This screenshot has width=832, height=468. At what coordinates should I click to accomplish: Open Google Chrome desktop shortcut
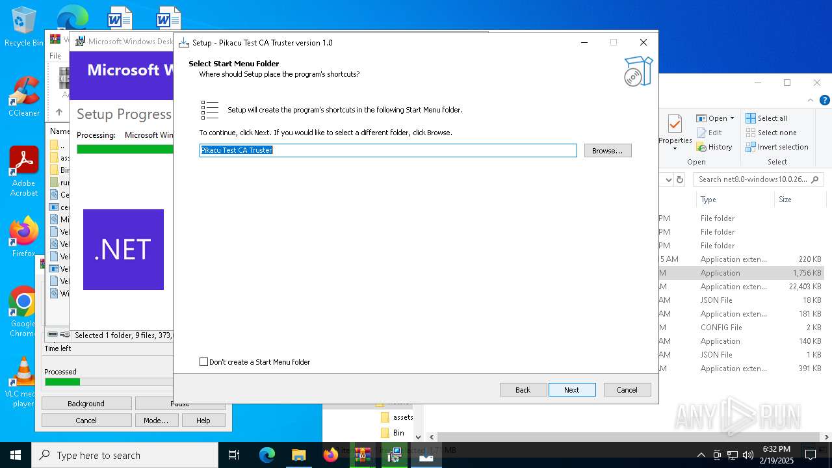pos(23,312)
